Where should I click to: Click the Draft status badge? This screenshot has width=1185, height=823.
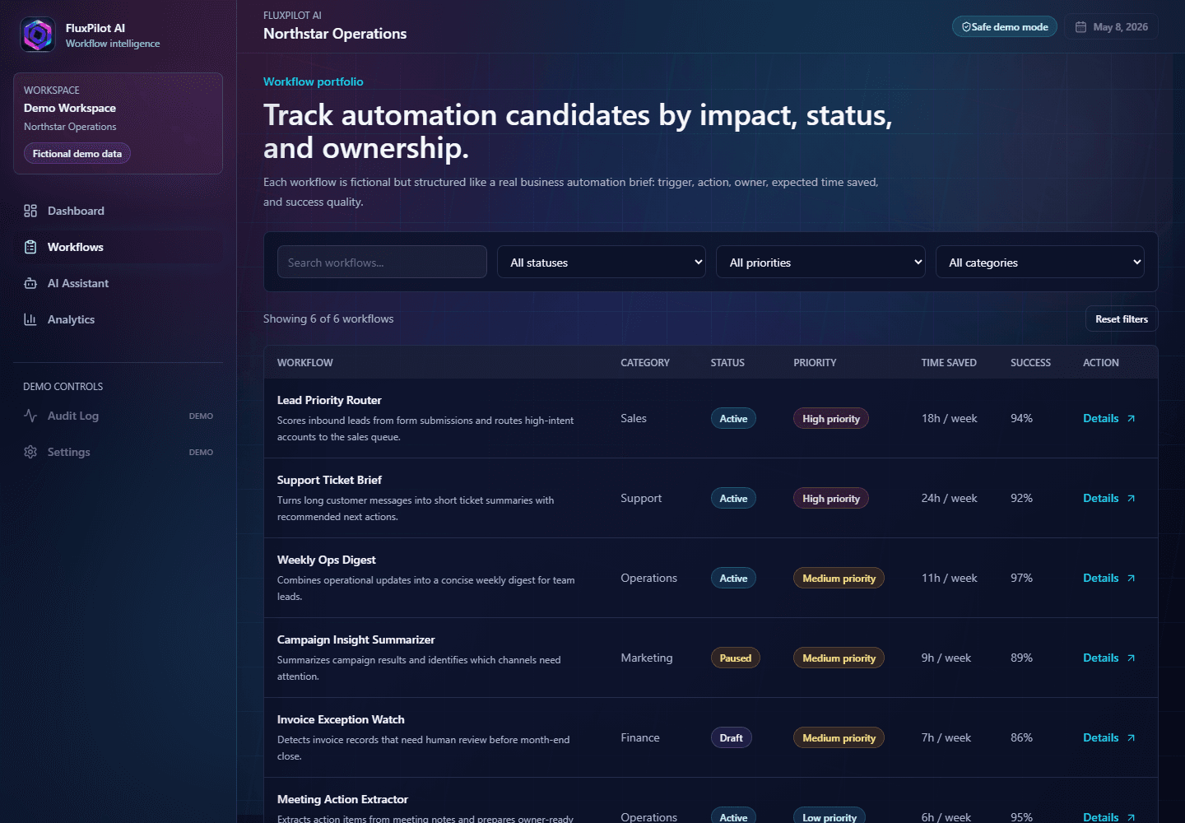pos(732,738)
